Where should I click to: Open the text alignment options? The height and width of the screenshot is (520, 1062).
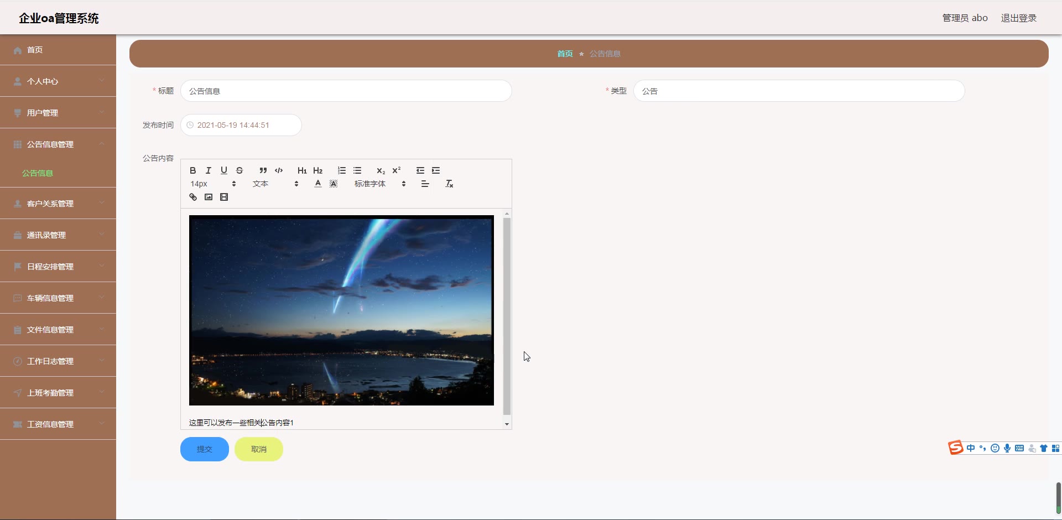click(425, 184)
